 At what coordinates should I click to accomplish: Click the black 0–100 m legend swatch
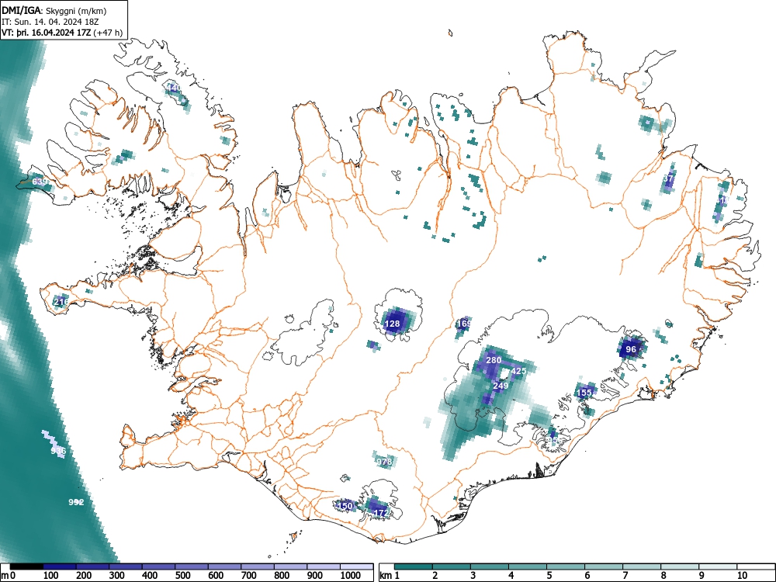coord(26,566)
